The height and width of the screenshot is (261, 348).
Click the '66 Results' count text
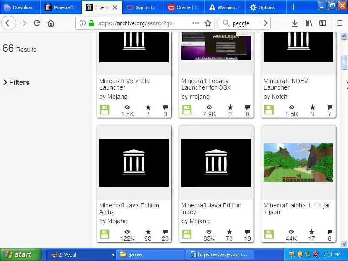20,49
